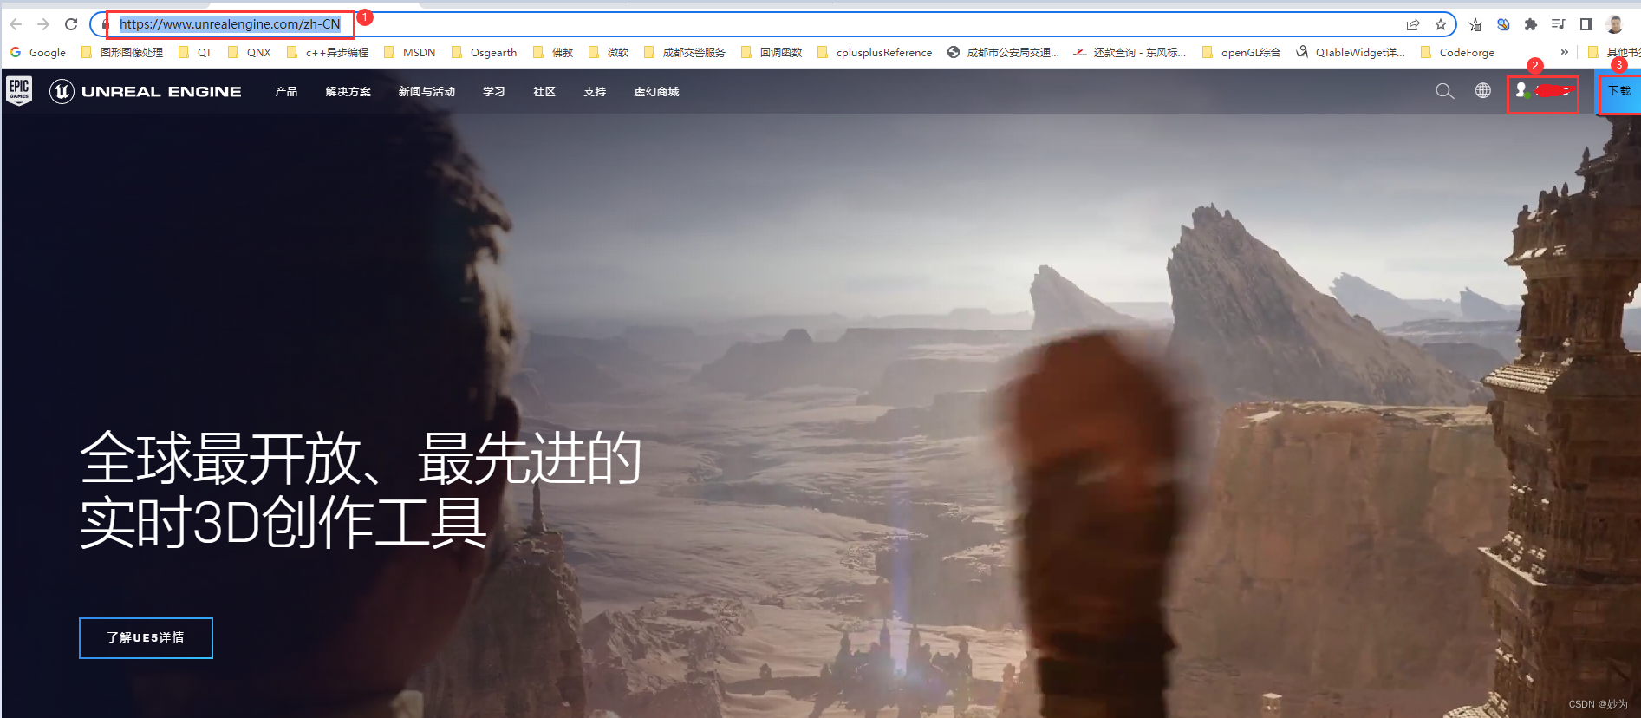Open the Google bookmark
Viewport: 1641px width, 718px height.
click(38, 52)
